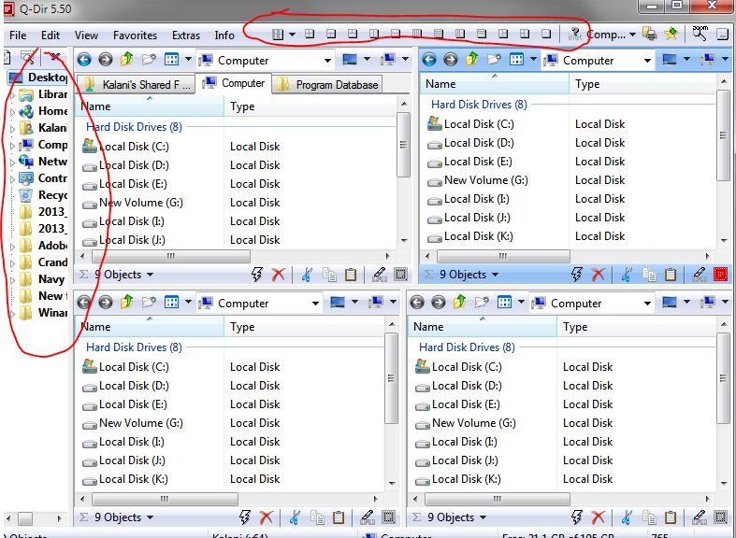Open the zoom magnifier tool
The height and width of the screenshot is (538, 736).
tap(700, 34)
